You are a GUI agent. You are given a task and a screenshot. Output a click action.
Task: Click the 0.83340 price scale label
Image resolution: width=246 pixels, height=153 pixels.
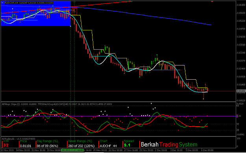241,53
